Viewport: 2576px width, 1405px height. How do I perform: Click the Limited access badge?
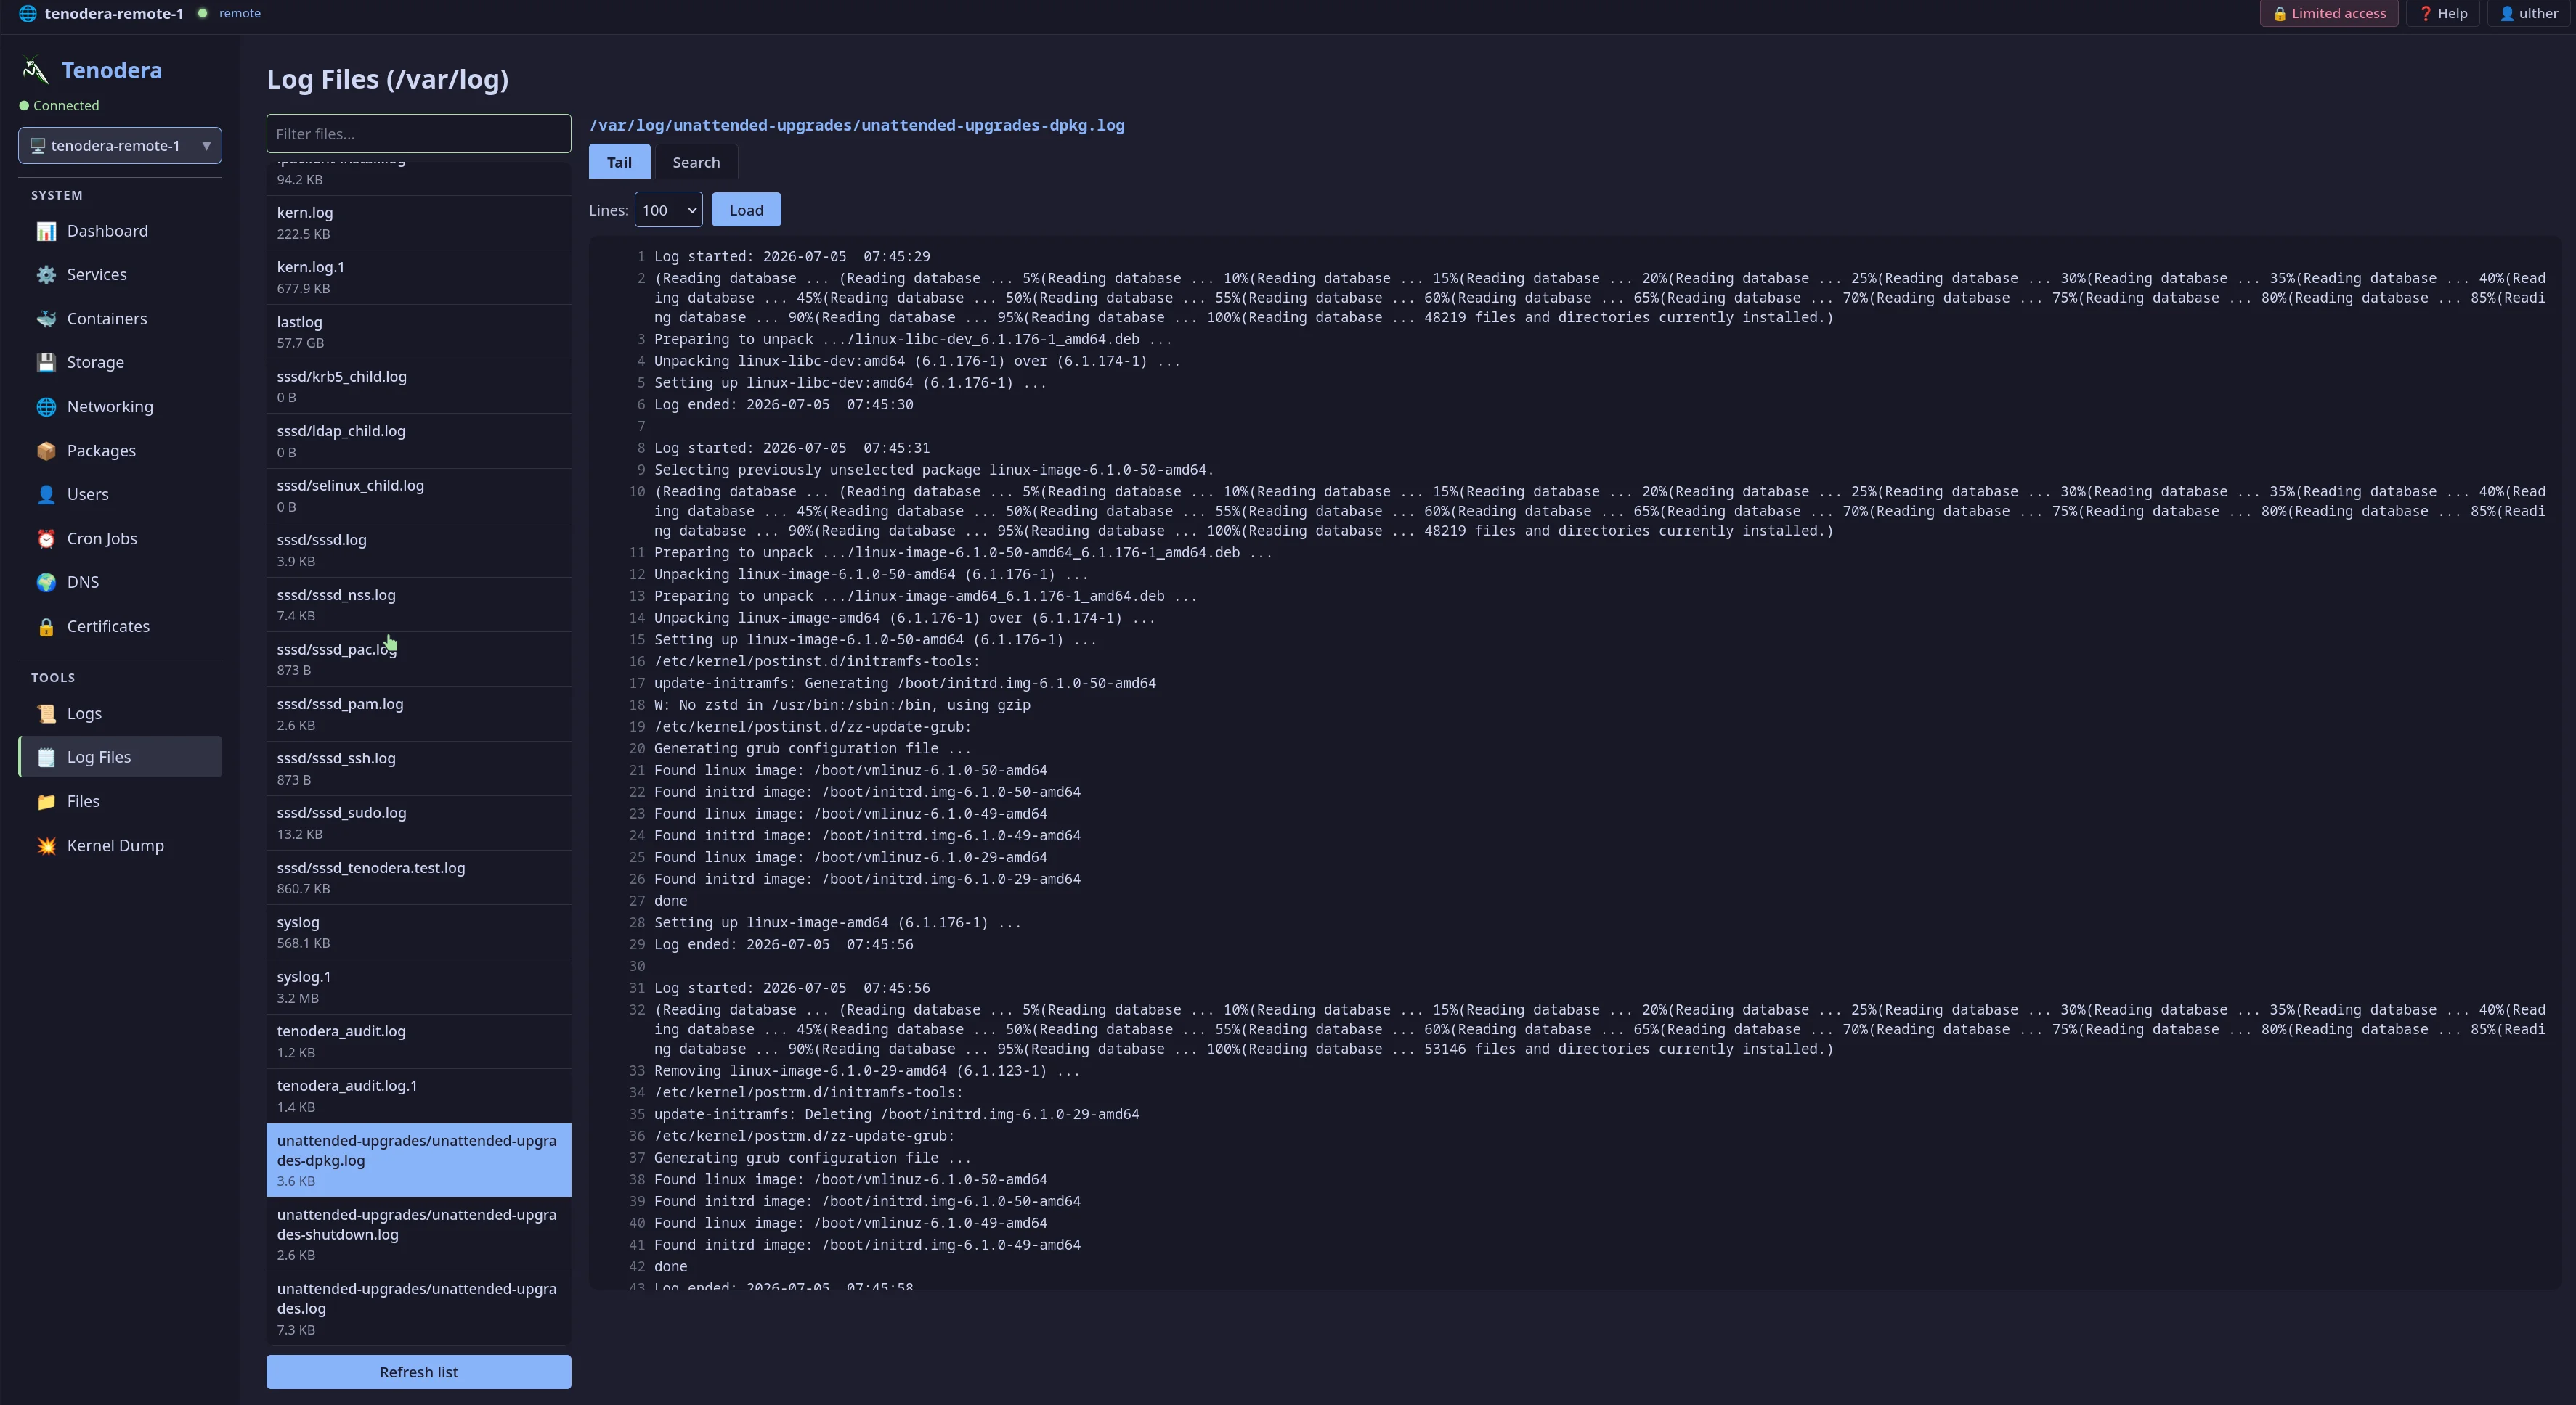pyautogui.click(x=2329, y=13)
